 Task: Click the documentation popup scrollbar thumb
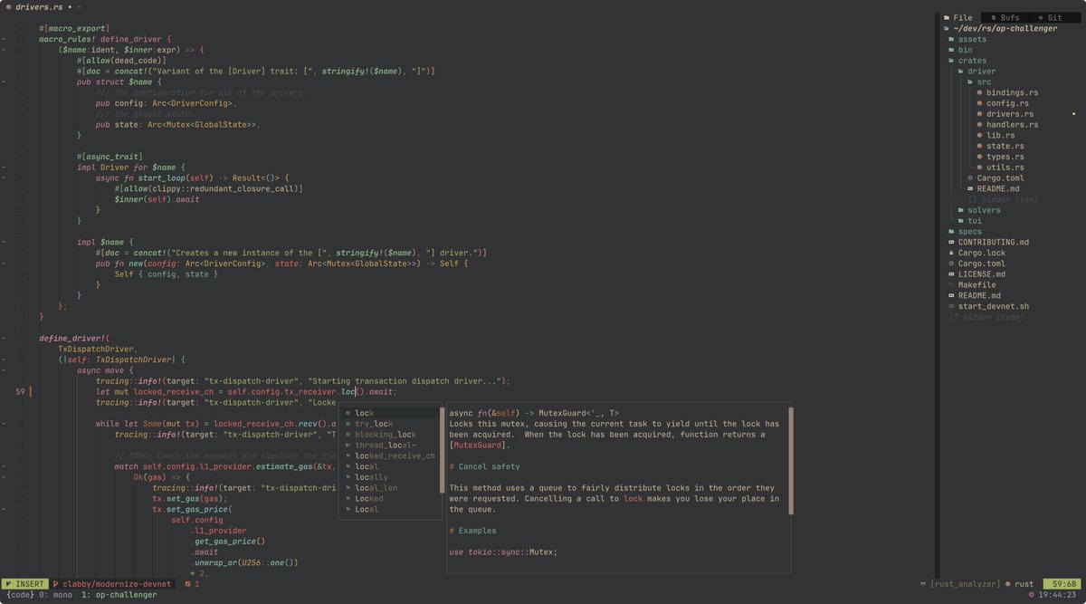click(x=790, y=461)
